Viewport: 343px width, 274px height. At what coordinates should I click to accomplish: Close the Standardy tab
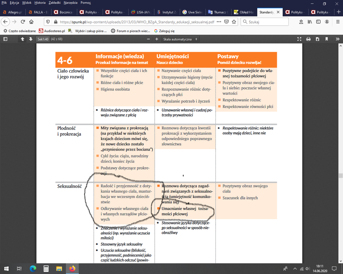tap(278, 12)
